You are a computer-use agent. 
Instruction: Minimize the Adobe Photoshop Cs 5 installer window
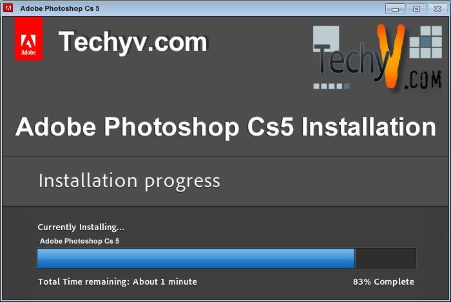395,9
